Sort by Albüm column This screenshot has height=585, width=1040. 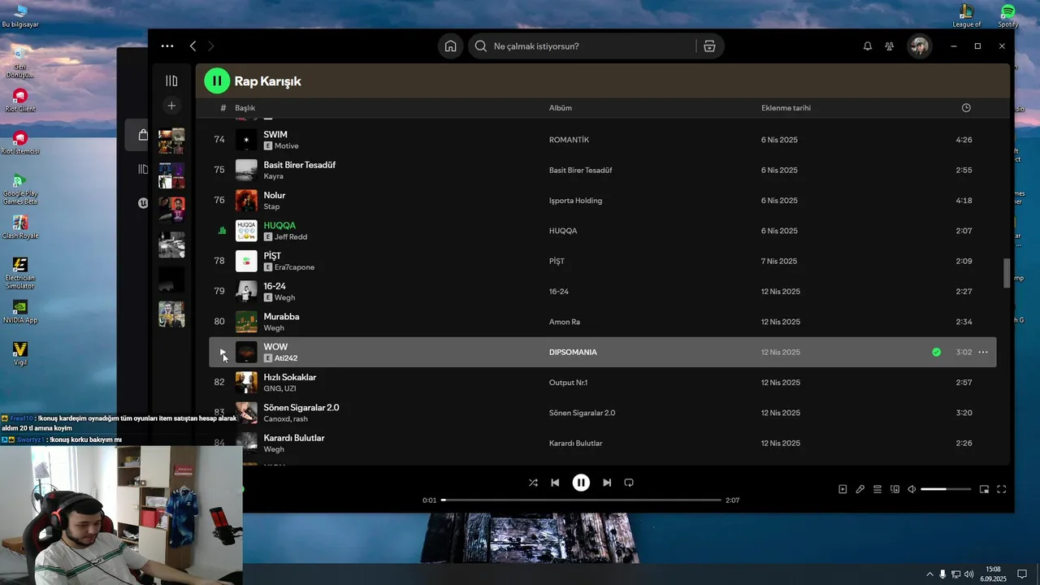pyautogui.click(x=561, y=108)
